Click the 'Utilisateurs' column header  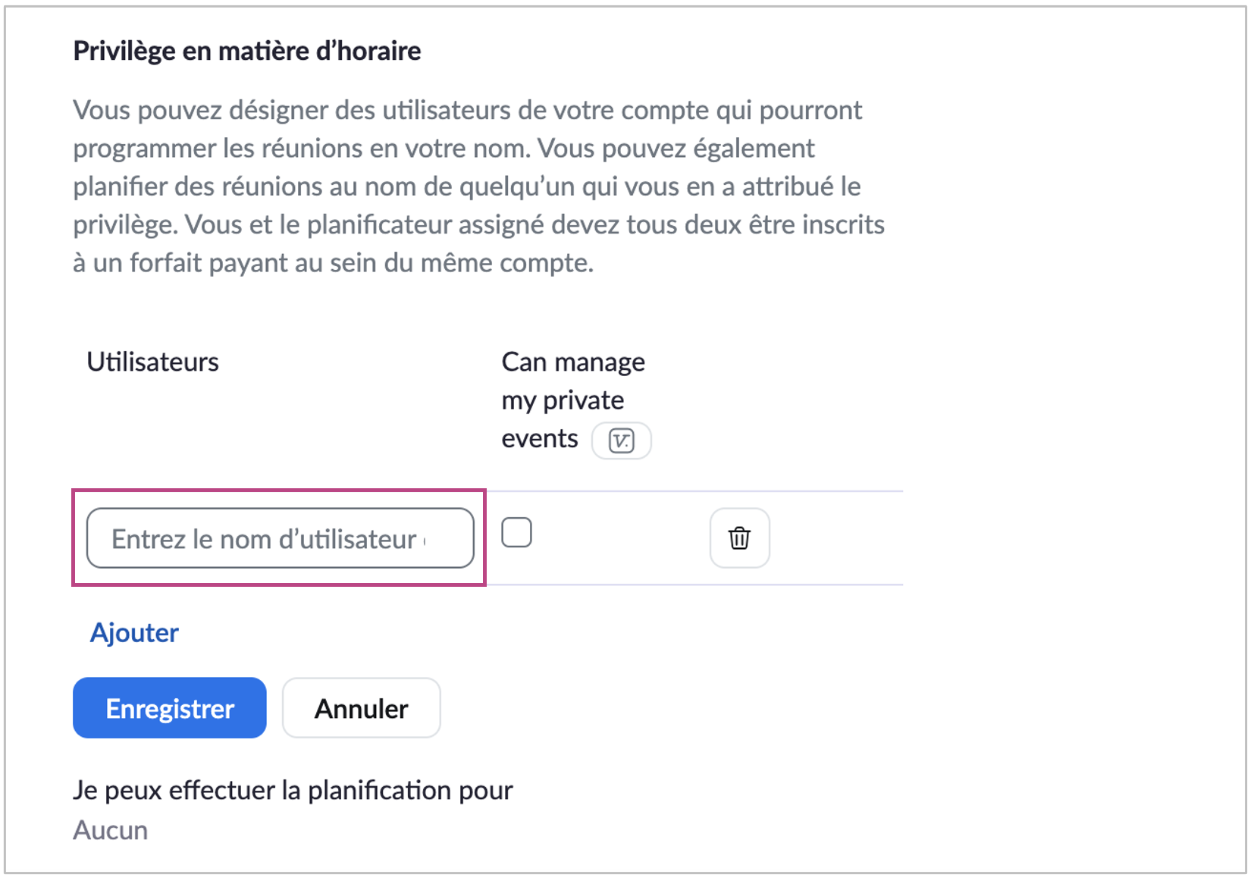[x=152, y=362]
